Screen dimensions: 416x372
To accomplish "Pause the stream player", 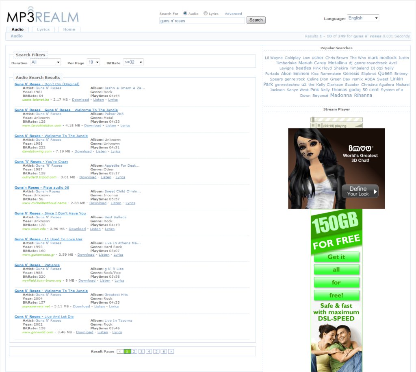I will pyautogui.click(x=313, y=126).
